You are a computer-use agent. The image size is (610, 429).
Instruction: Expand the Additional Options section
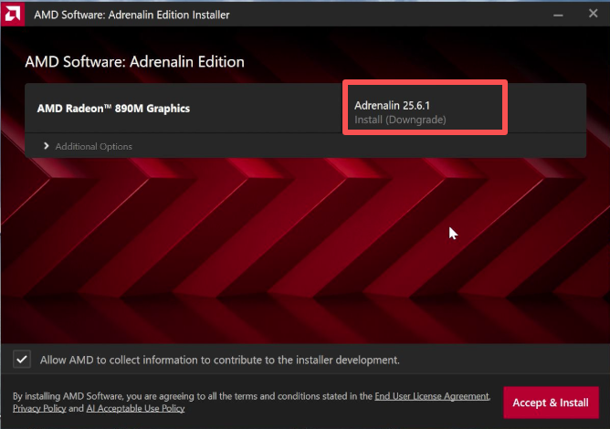(93, 146)
